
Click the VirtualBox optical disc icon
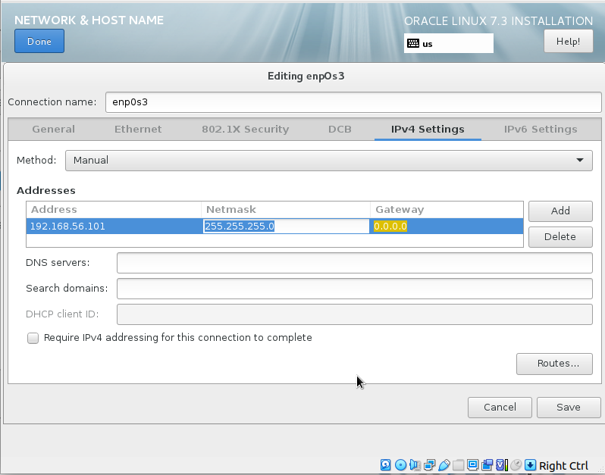pyautogui.click(x=400, y=465)
